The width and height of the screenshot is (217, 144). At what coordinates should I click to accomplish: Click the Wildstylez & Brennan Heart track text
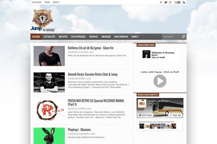click(163, 55)
